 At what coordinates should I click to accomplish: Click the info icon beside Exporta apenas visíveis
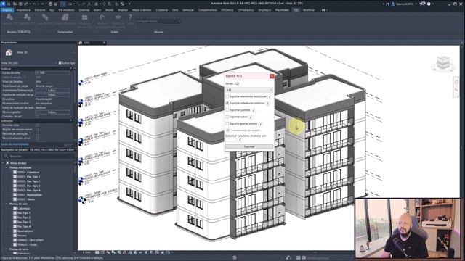pos(260,124)
